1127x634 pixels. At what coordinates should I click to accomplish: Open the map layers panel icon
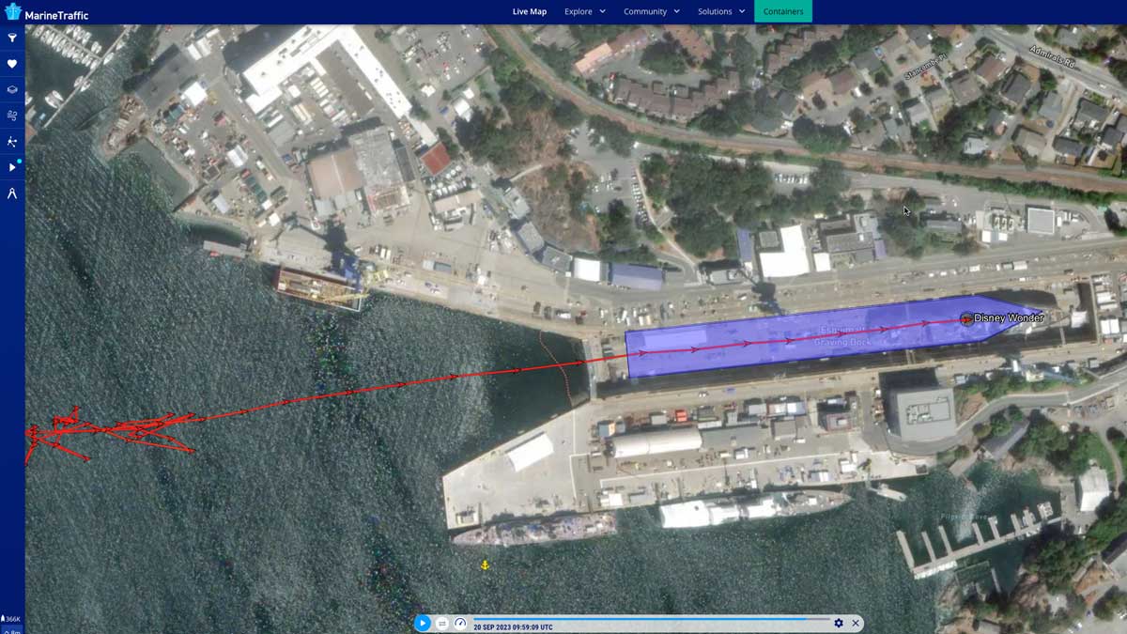(12, 90)
